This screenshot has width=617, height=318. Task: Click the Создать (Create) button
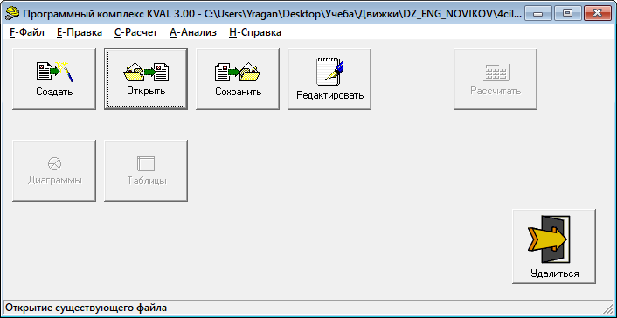pyautogui.click(x=54, y=79)
